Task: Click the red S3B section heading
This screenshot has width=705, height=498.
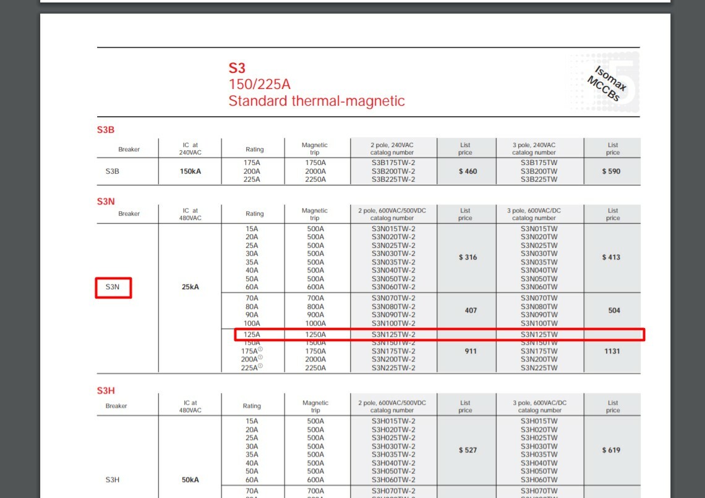Action: [x=106, y=130]
